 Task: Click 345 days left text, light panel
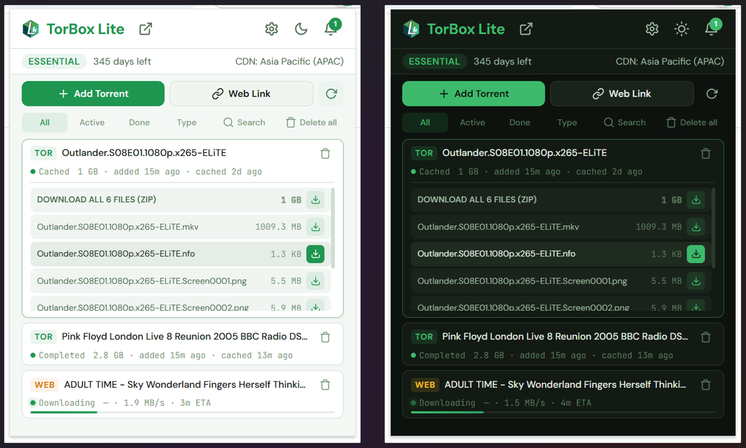(122, 61)
